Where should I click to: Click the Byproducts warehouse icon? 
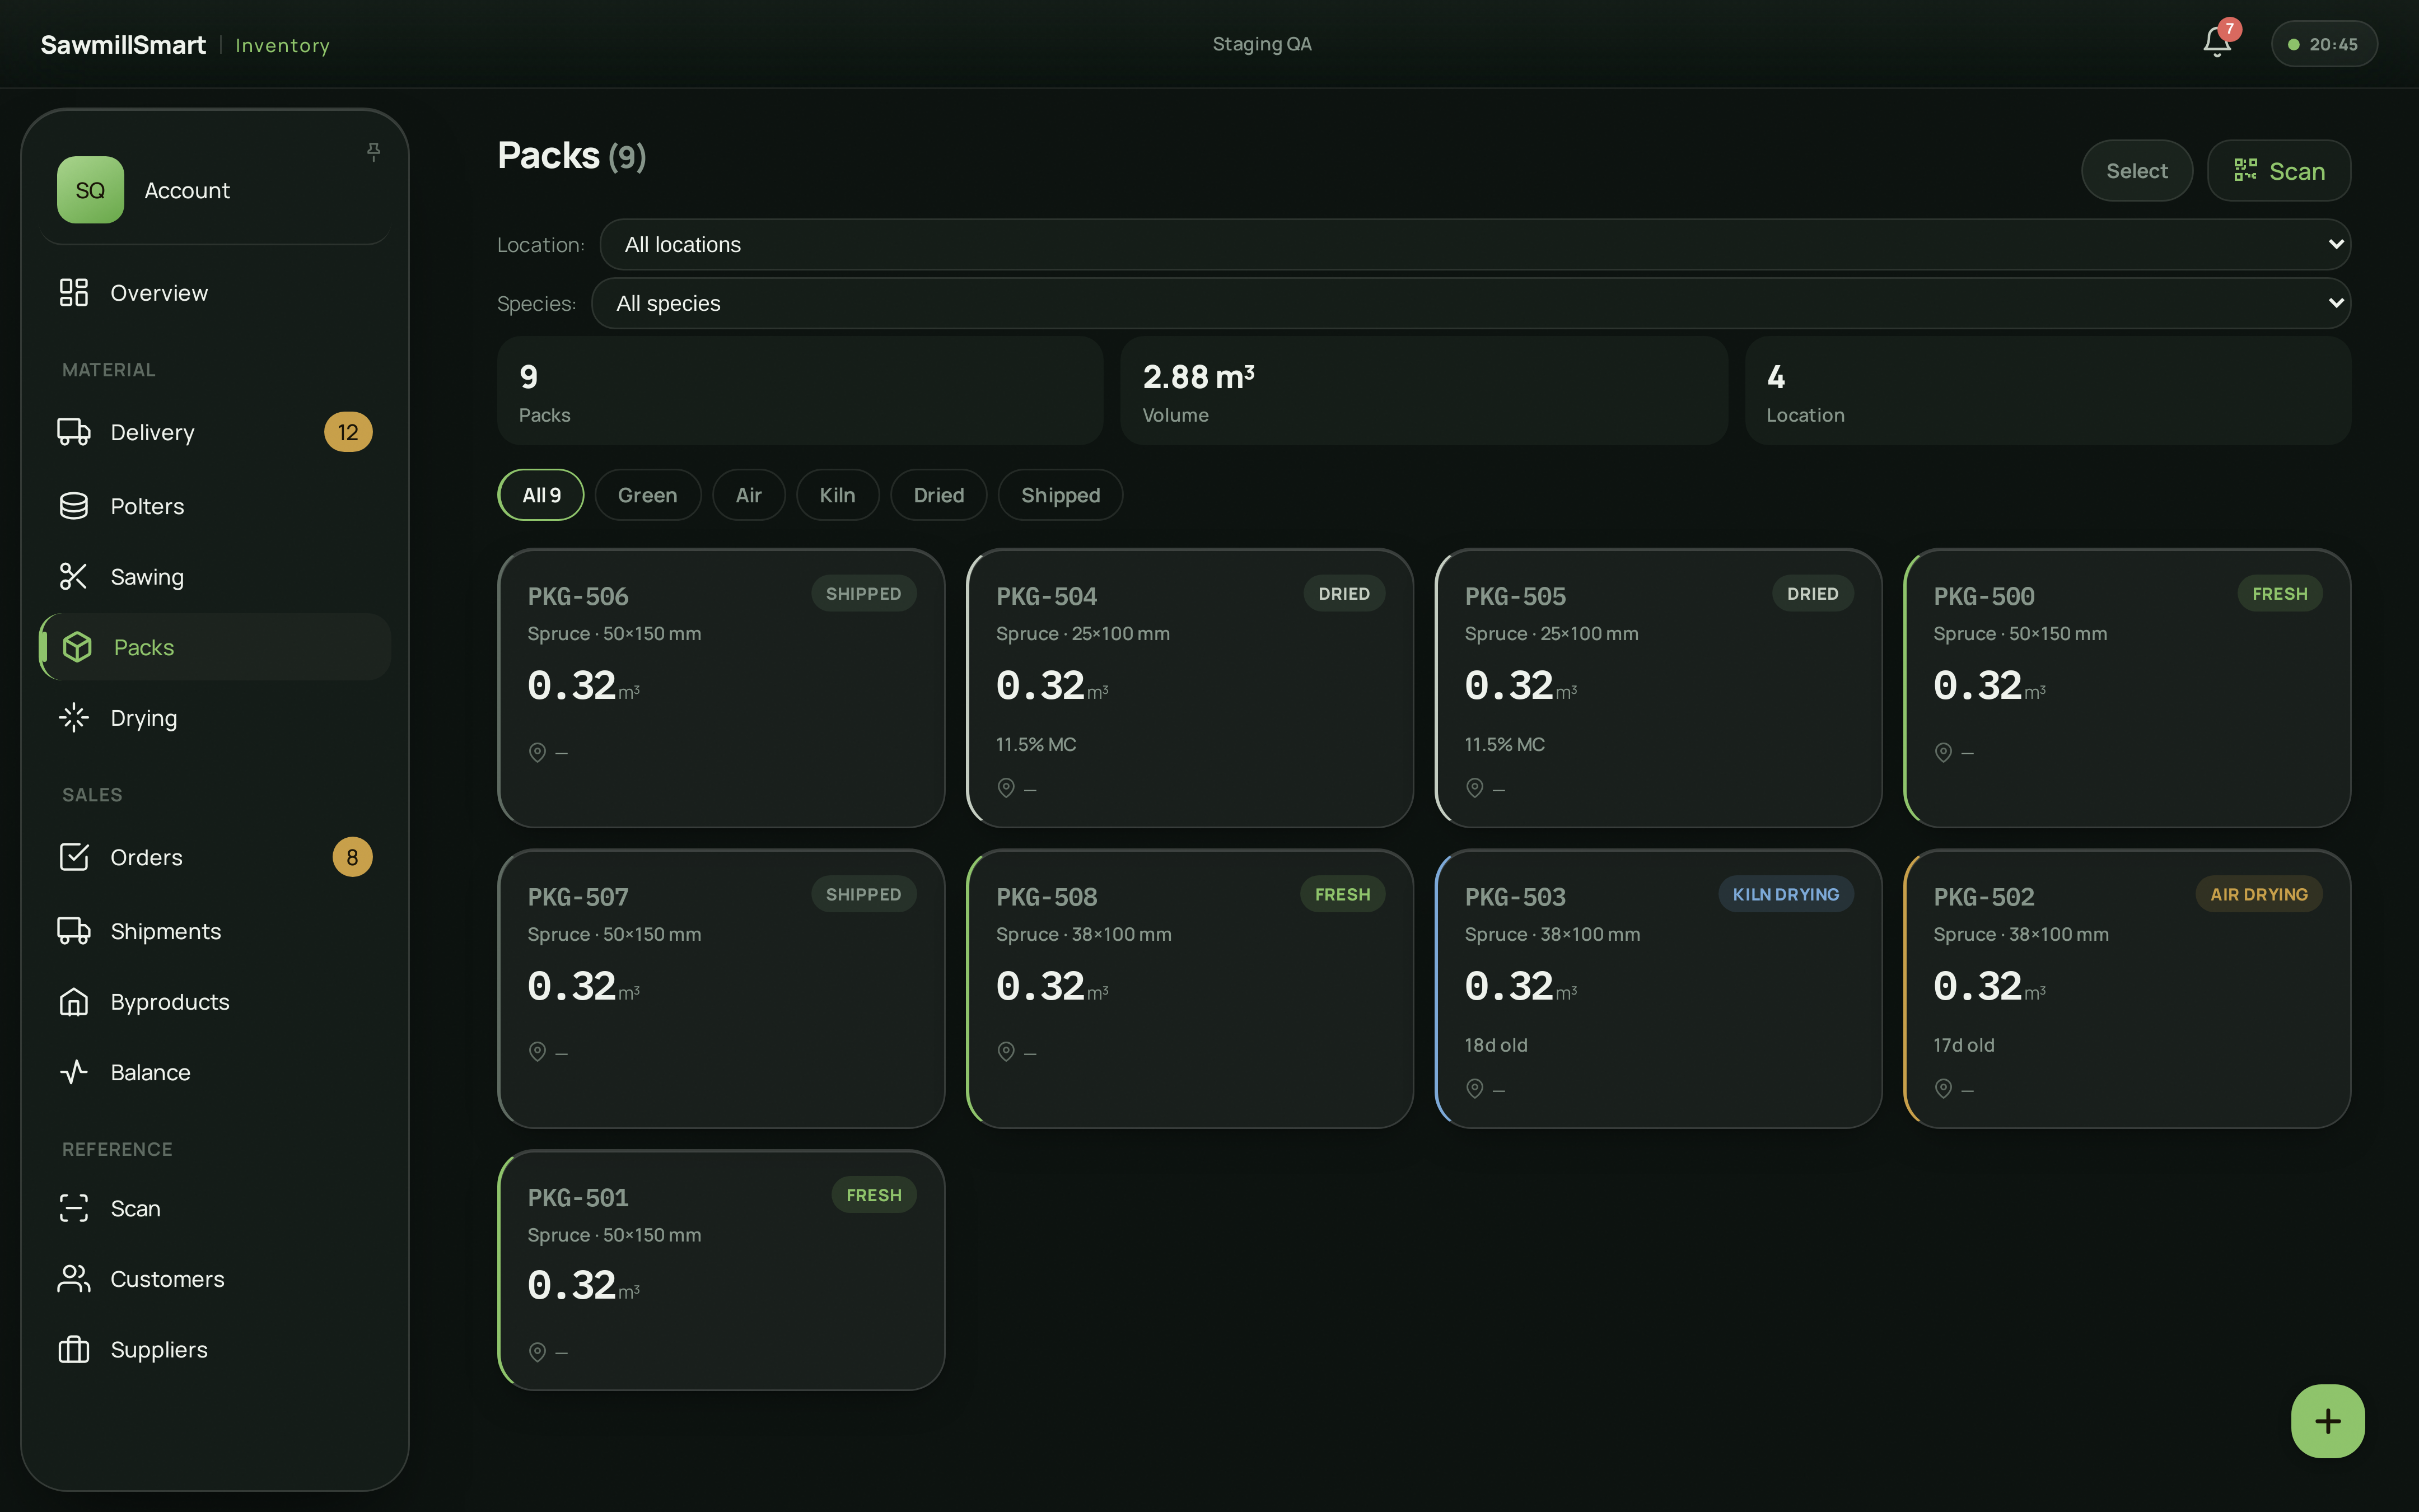tap(74, 1001)
